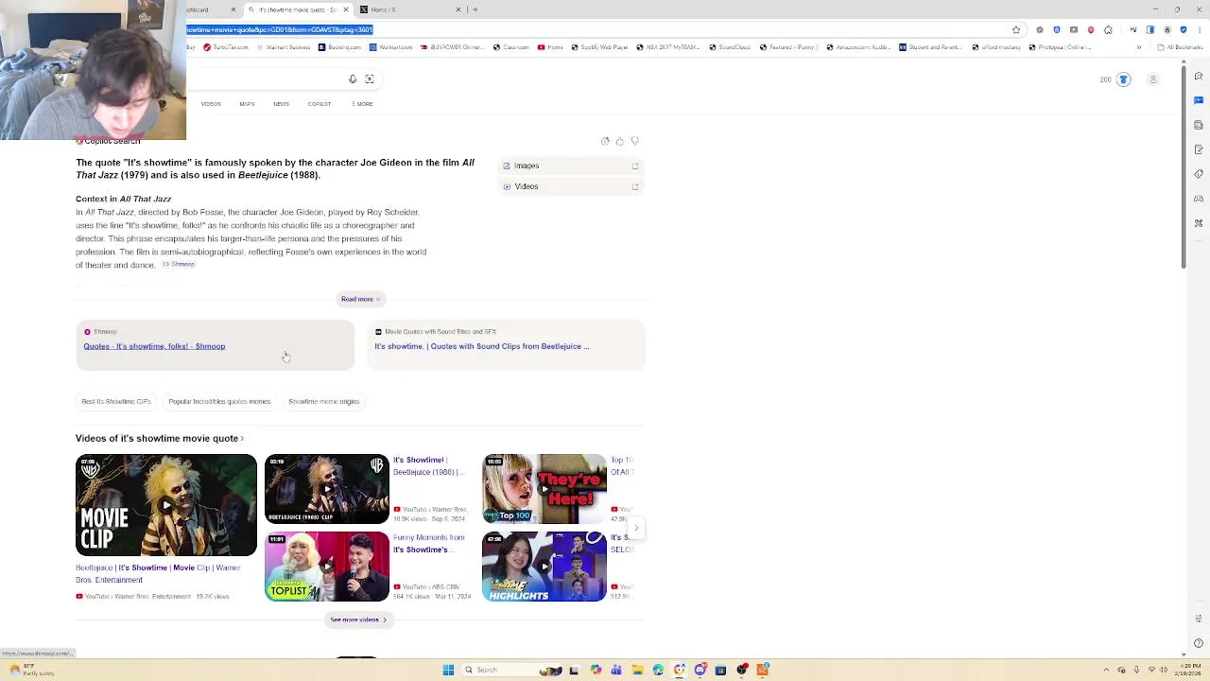Bookmark this page with the star icon

pos(1016,30)
